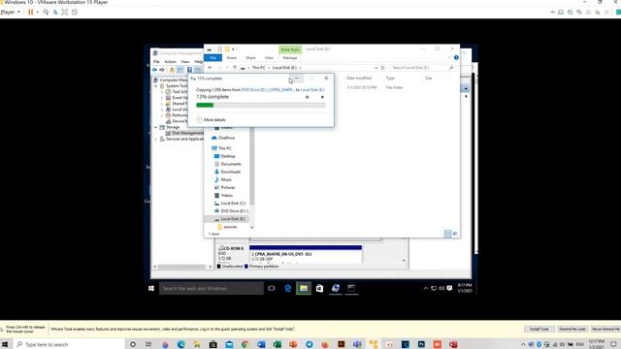Click the green copy progress bar
621x349 pixels.
(x=261, y=105)
